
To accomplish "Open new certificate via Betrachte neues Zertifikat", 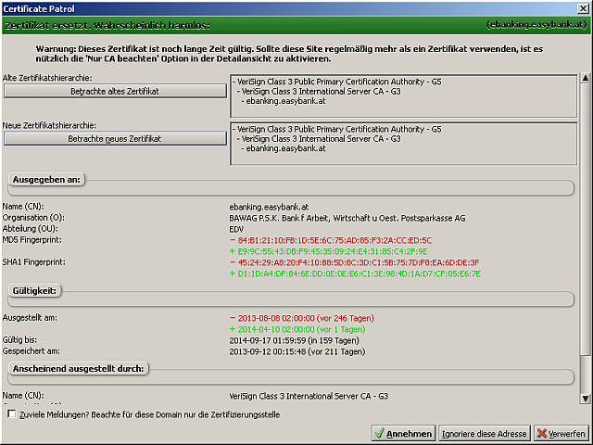I will tap(115, 138).
